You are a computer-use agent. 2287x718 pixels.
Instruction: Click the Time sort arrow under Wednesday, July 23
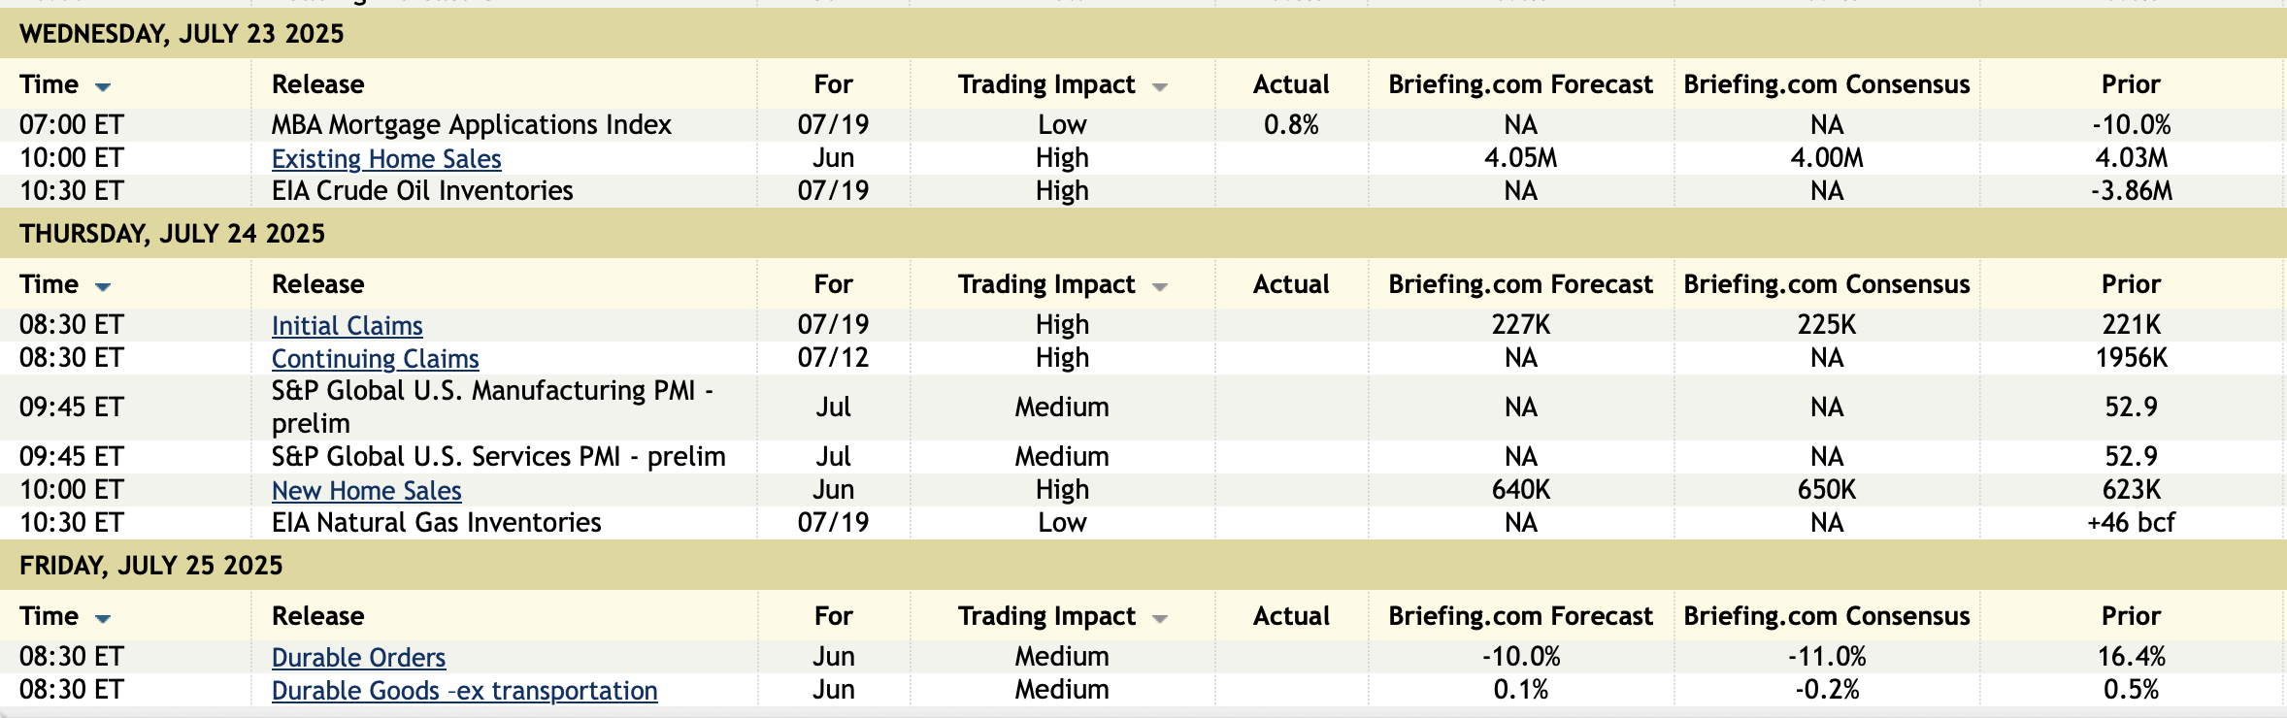[103, 87]
